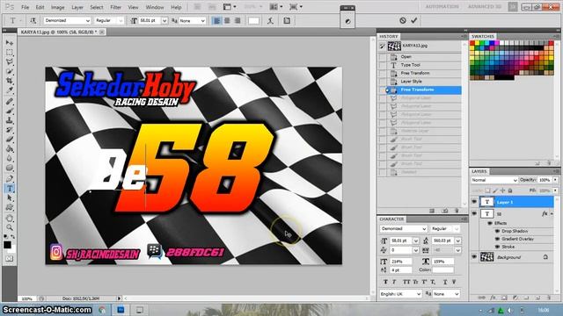Screen dimensions: 563x316
Task: Open the Window menu
Action: point(155,7)
